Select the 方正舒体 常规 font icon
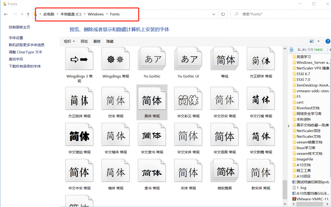 coord(261,59)
